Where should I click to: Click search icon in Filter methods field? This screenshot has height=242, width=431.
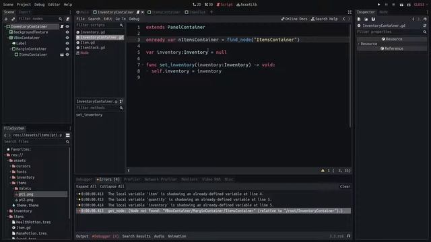(x=121, y=108)
